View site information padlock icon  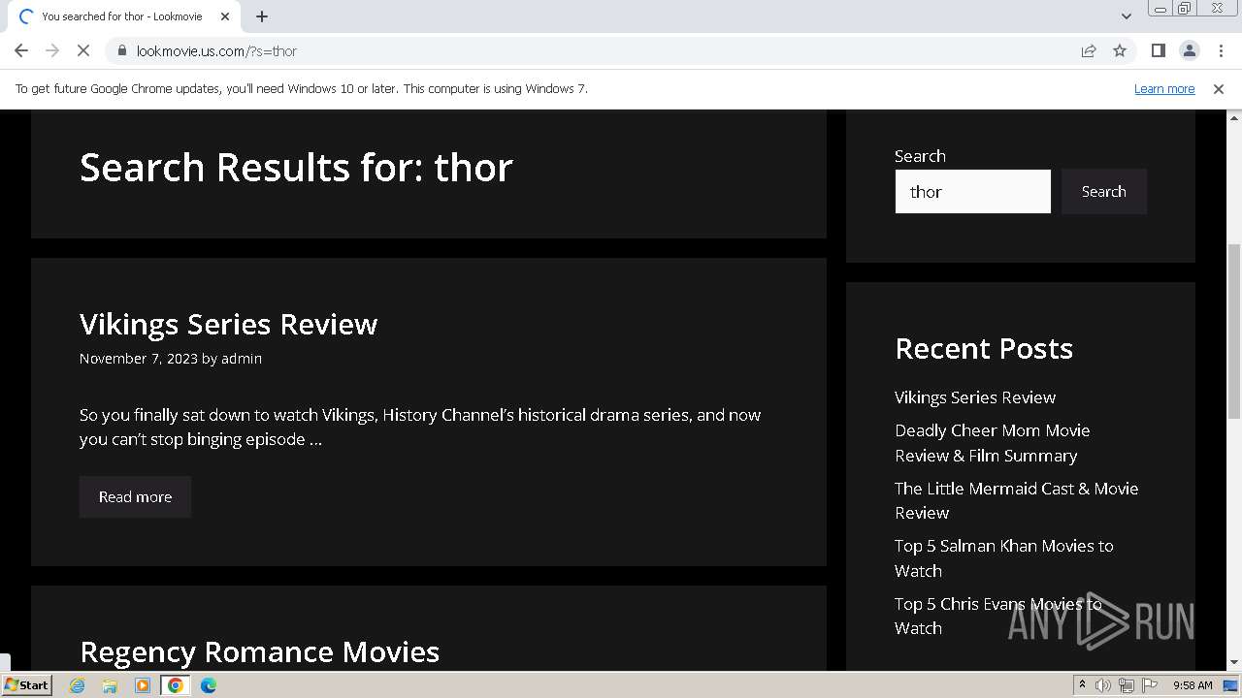pyautogui.click(x=121, y=50)
